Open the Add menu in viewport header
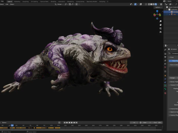The width and height of the screenshot is (178, 133). pos(7,4)
